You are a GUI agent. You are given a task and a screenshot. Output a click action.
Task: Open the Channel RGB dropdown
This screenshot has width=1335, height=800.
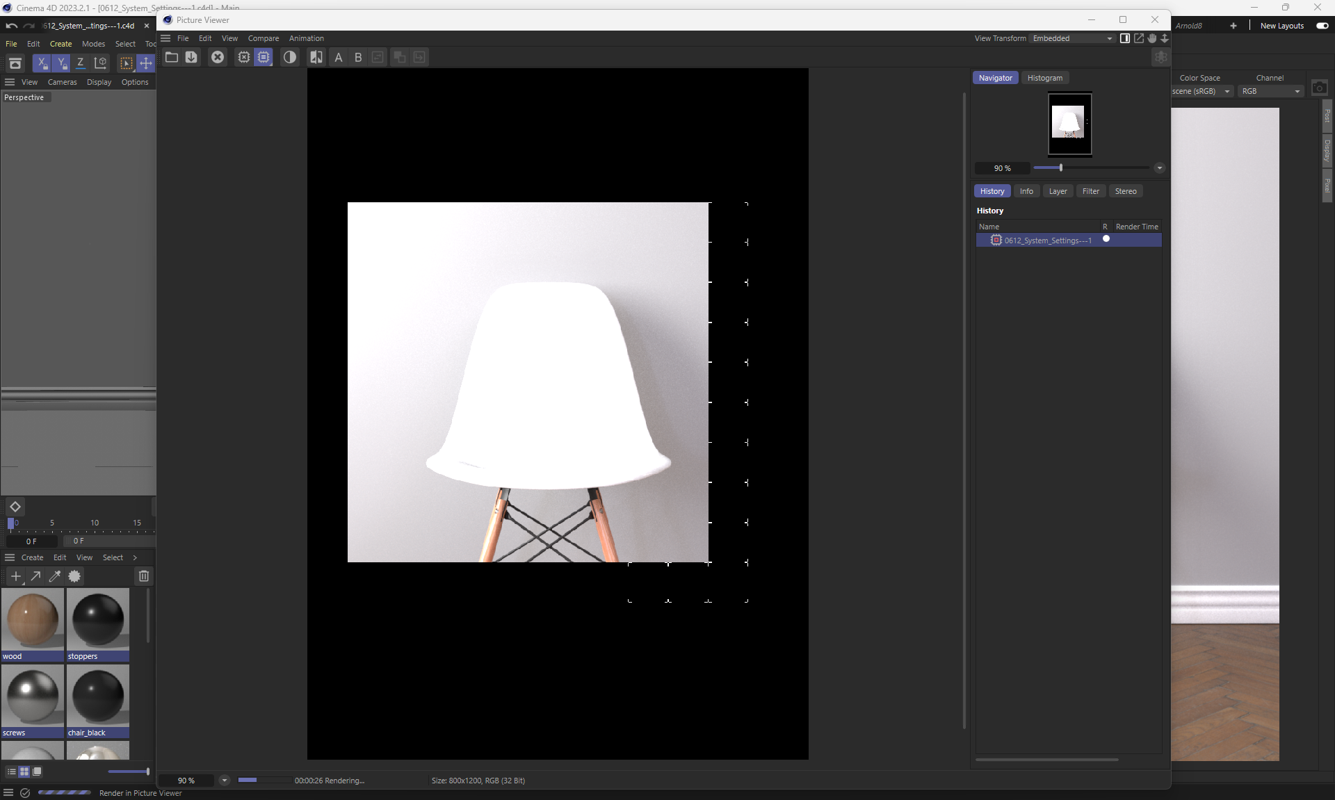1270,91
